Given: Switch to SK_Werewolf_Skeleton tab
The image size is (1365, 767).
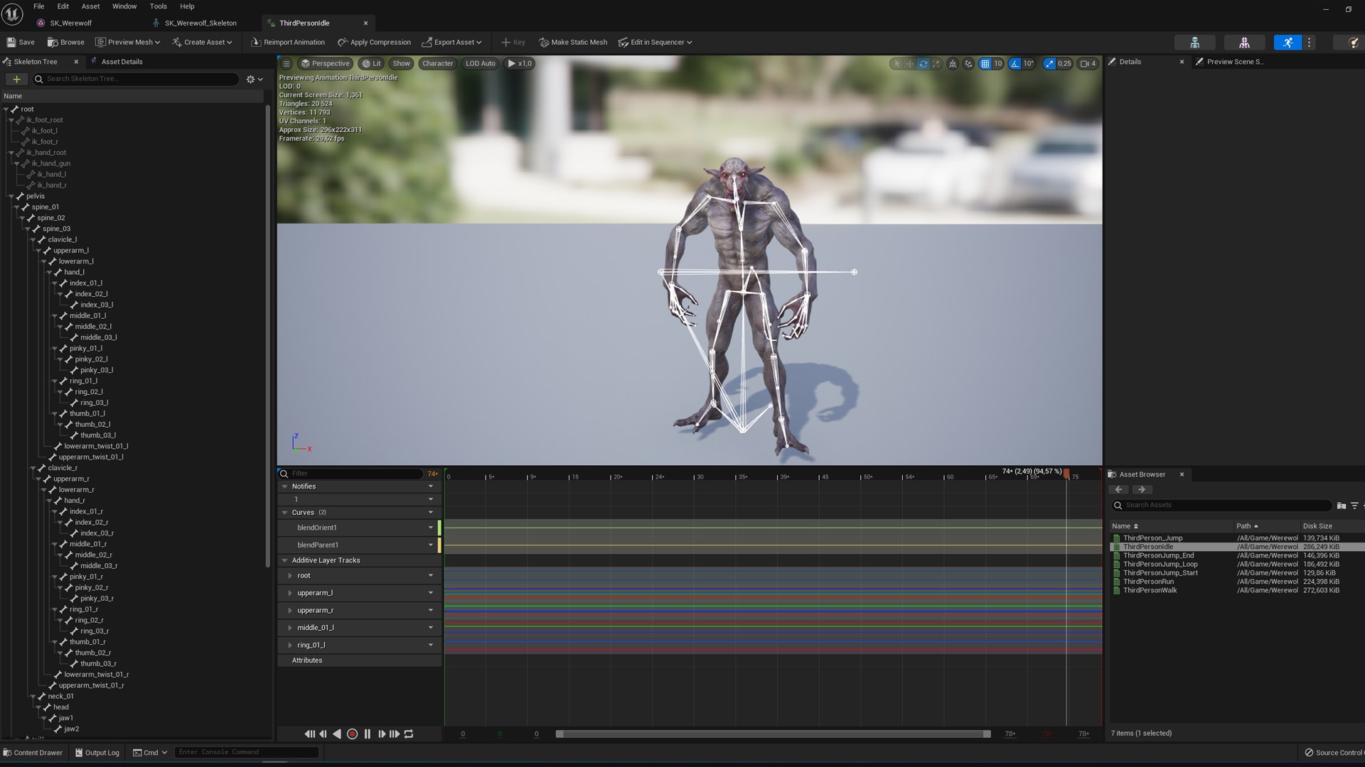Looking at the screenshot, I should coord(200,23).
